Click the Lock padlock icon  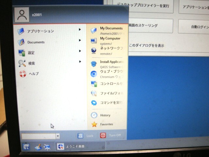pos(80,136)
